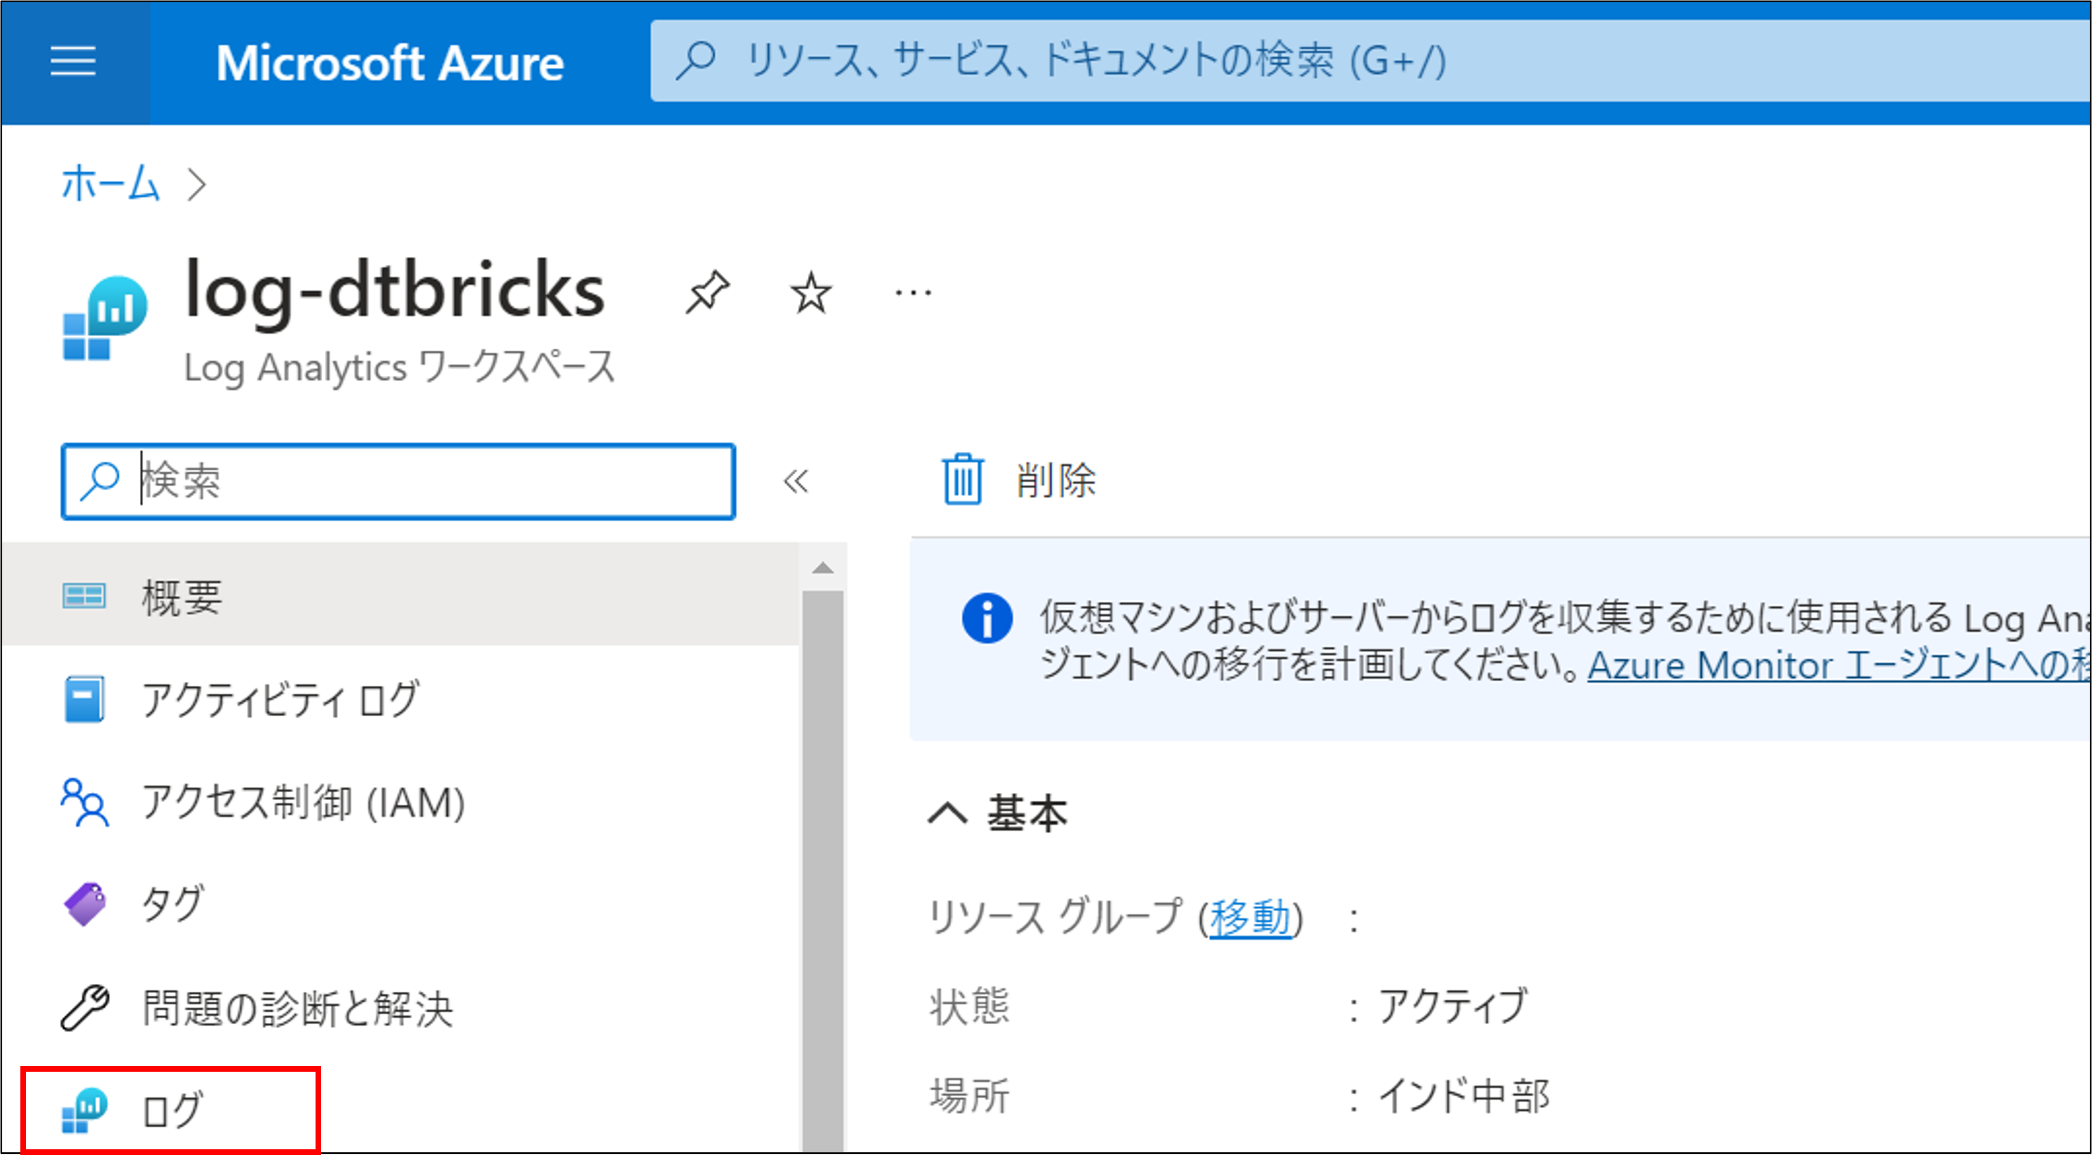Viewport: 2092px width, 1155px height.
Task: Click breadcrumb chevron after ホーム
Action: coord(197,184)
